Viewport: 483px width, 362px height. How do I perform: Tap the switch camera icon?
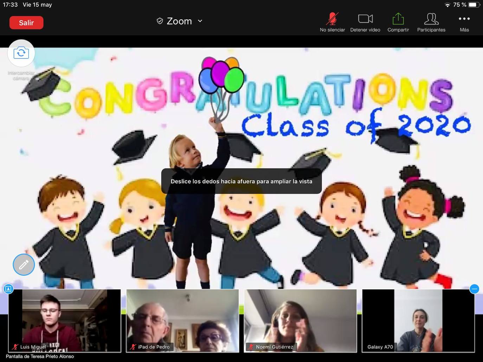pyautogui.click(x=21, y=53)
